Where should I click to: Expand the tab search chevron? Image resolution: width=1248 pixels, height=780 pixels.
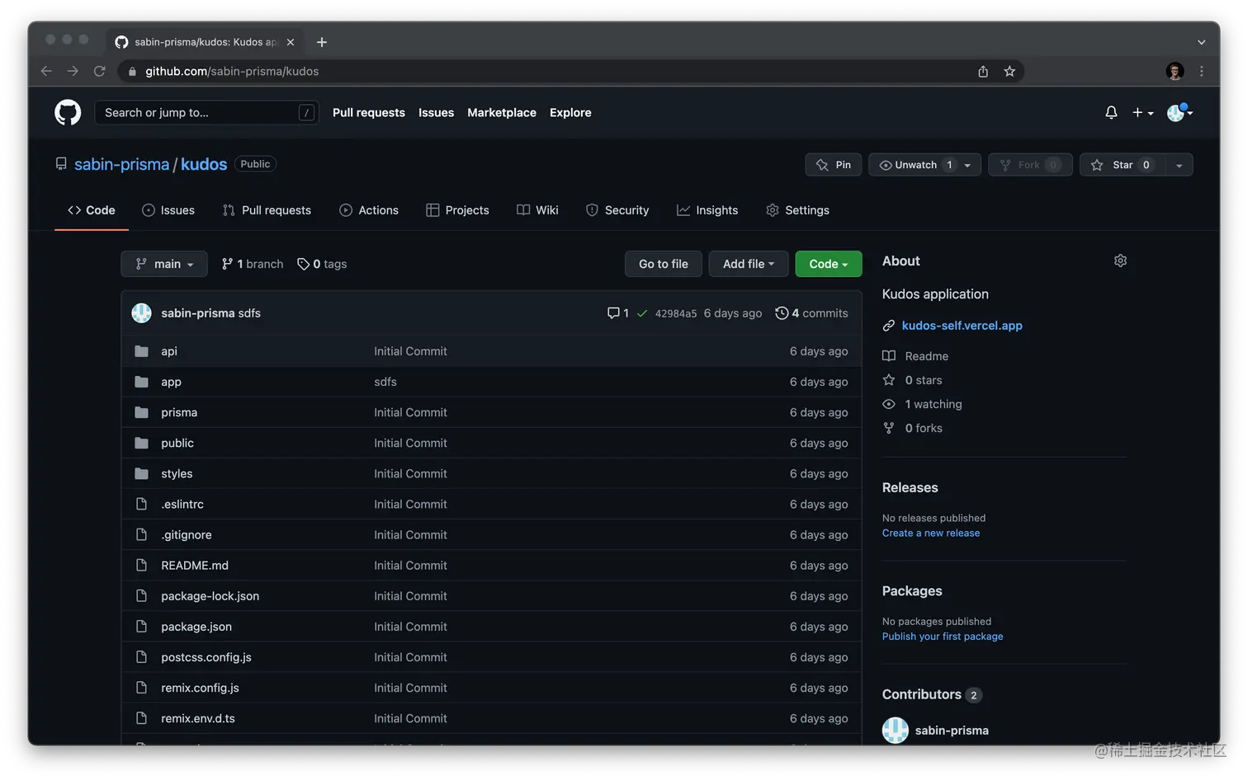pos(1201,42)
